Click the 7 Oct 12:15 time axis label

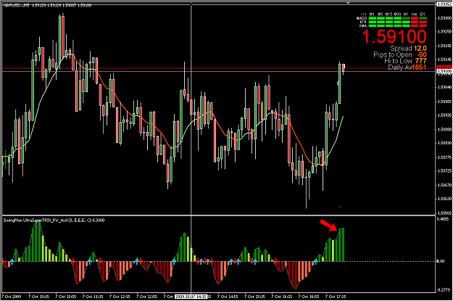pyautogui.click(x=120, y=297)
